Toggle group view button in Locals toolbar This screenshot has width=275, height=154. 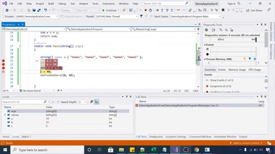click(x=96, y=102)
